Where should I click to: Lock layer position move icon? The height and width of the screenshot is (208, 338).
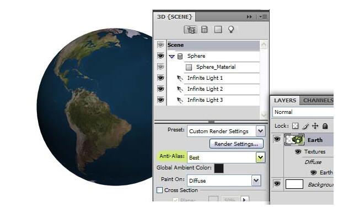click(x=315, y=126)
